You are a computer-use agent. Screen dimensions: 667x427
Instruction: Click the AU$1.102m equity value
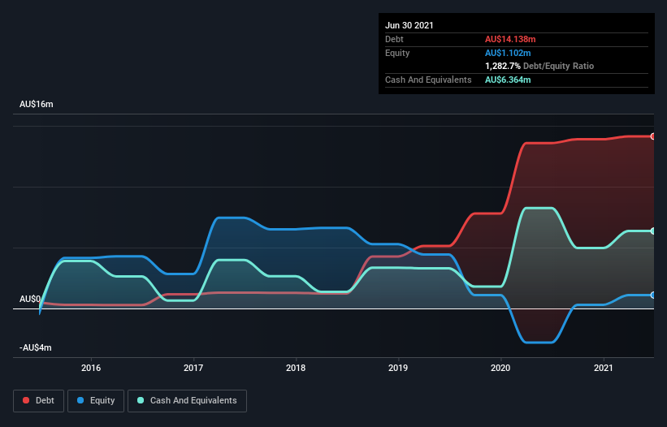(508, 53)
